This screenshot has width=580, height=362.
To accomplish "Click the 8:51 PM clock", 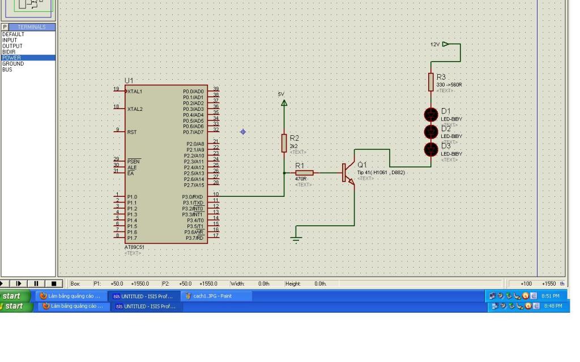I will (x=550, y=296).
